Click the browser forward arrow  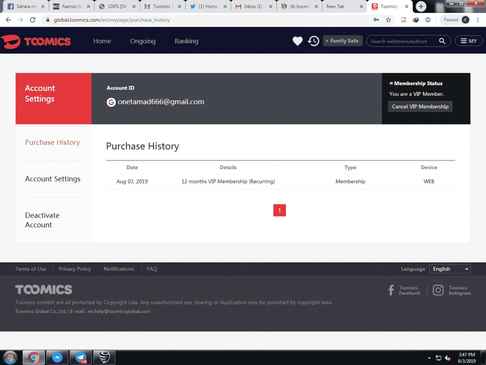click(x=20, y=19)
